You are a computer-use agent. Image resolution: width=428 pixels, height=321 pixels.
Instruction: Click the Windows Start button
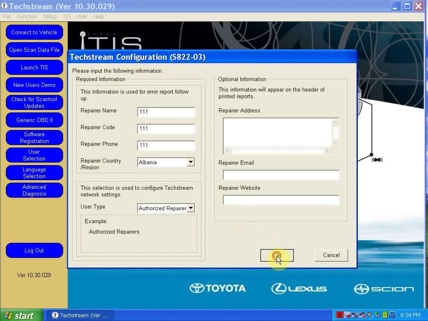[x=21, y=315]
